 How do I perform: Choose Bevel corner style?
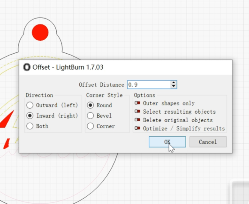pos(90,116)
